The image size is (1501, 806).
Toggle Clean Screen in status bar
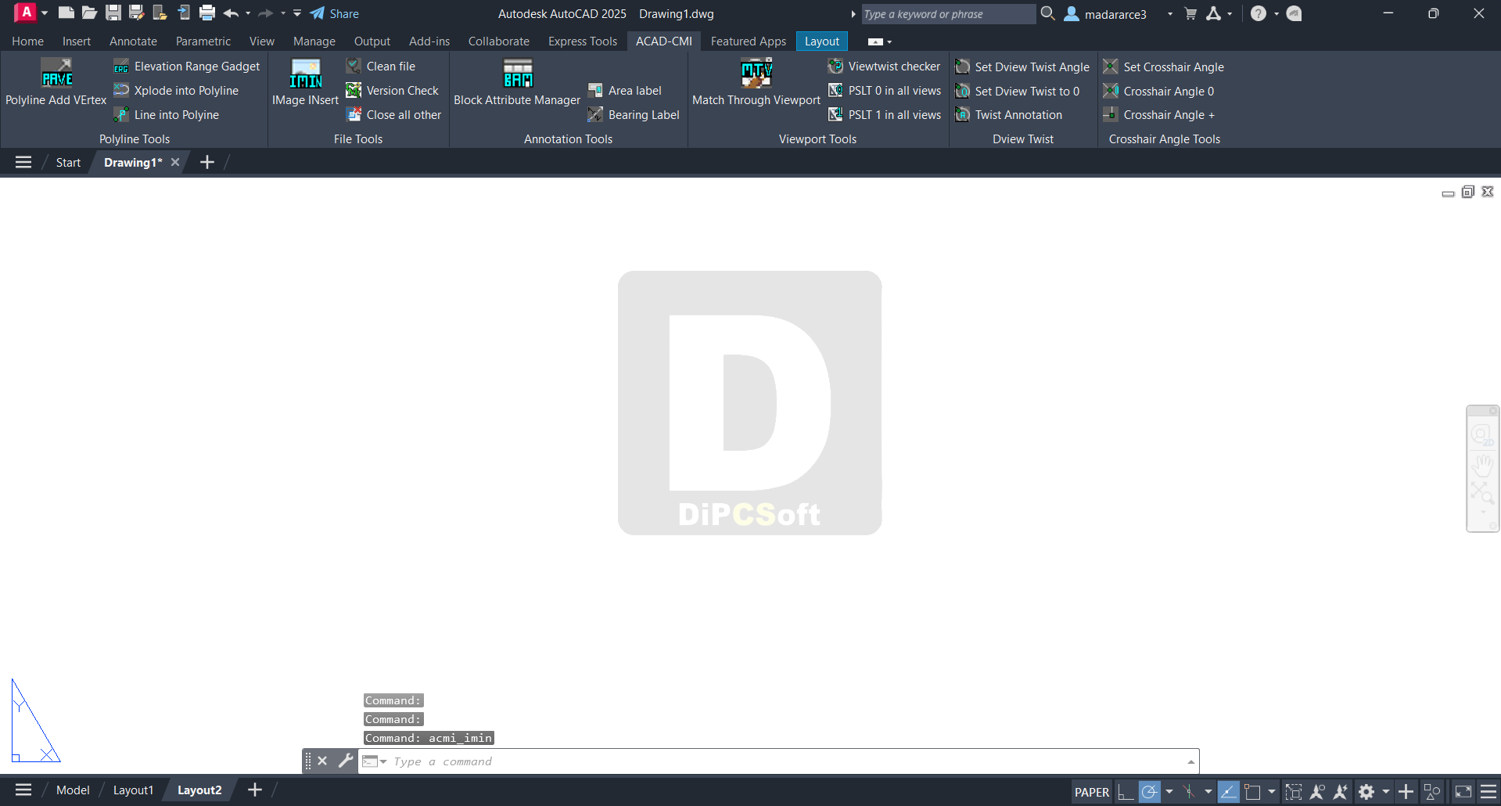1463,792
